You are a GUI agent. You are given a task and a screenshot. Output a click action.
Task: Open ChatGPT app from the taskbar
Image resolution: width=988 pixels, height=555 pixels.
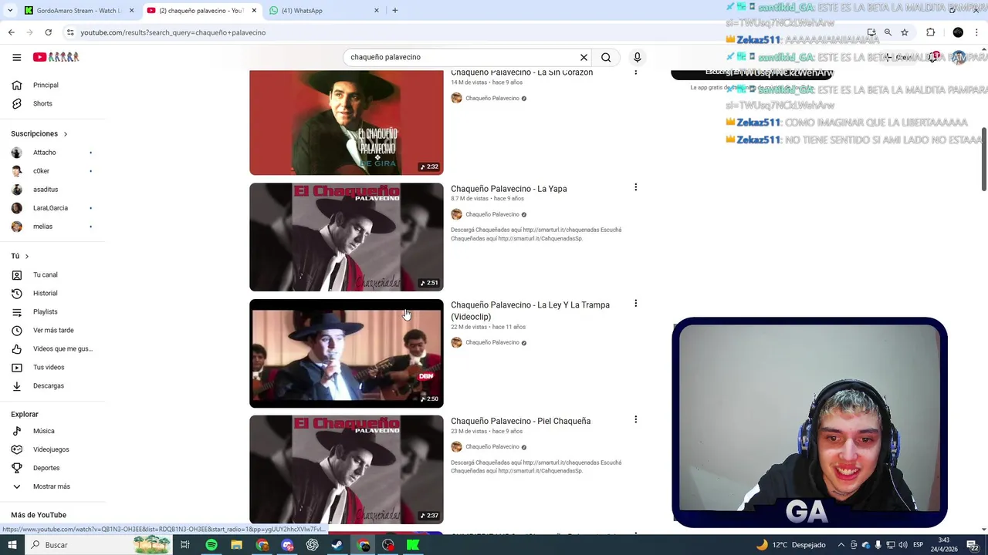(x=313, y=545)
